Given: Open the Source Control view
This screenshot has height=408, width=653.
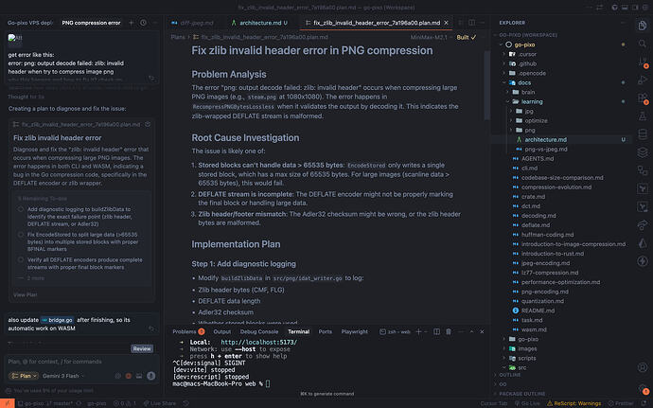Looking at the screenshot, I should coord(643,62).
